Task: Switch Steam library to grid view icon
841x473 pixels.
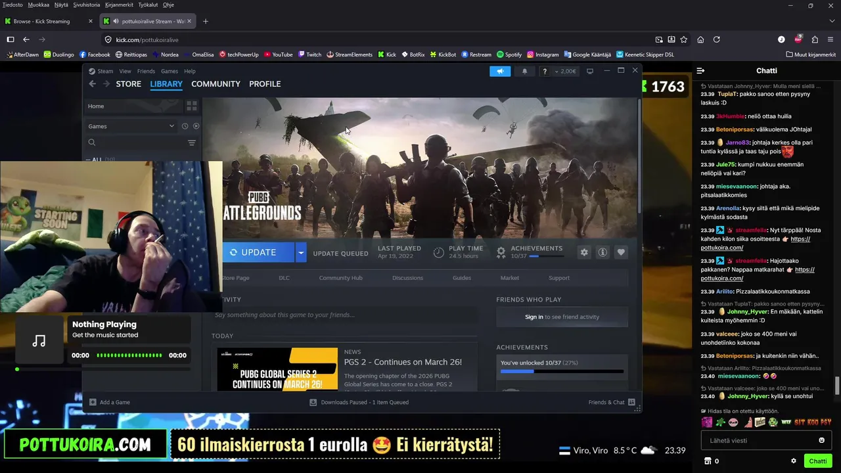Action: click(192, 106)
